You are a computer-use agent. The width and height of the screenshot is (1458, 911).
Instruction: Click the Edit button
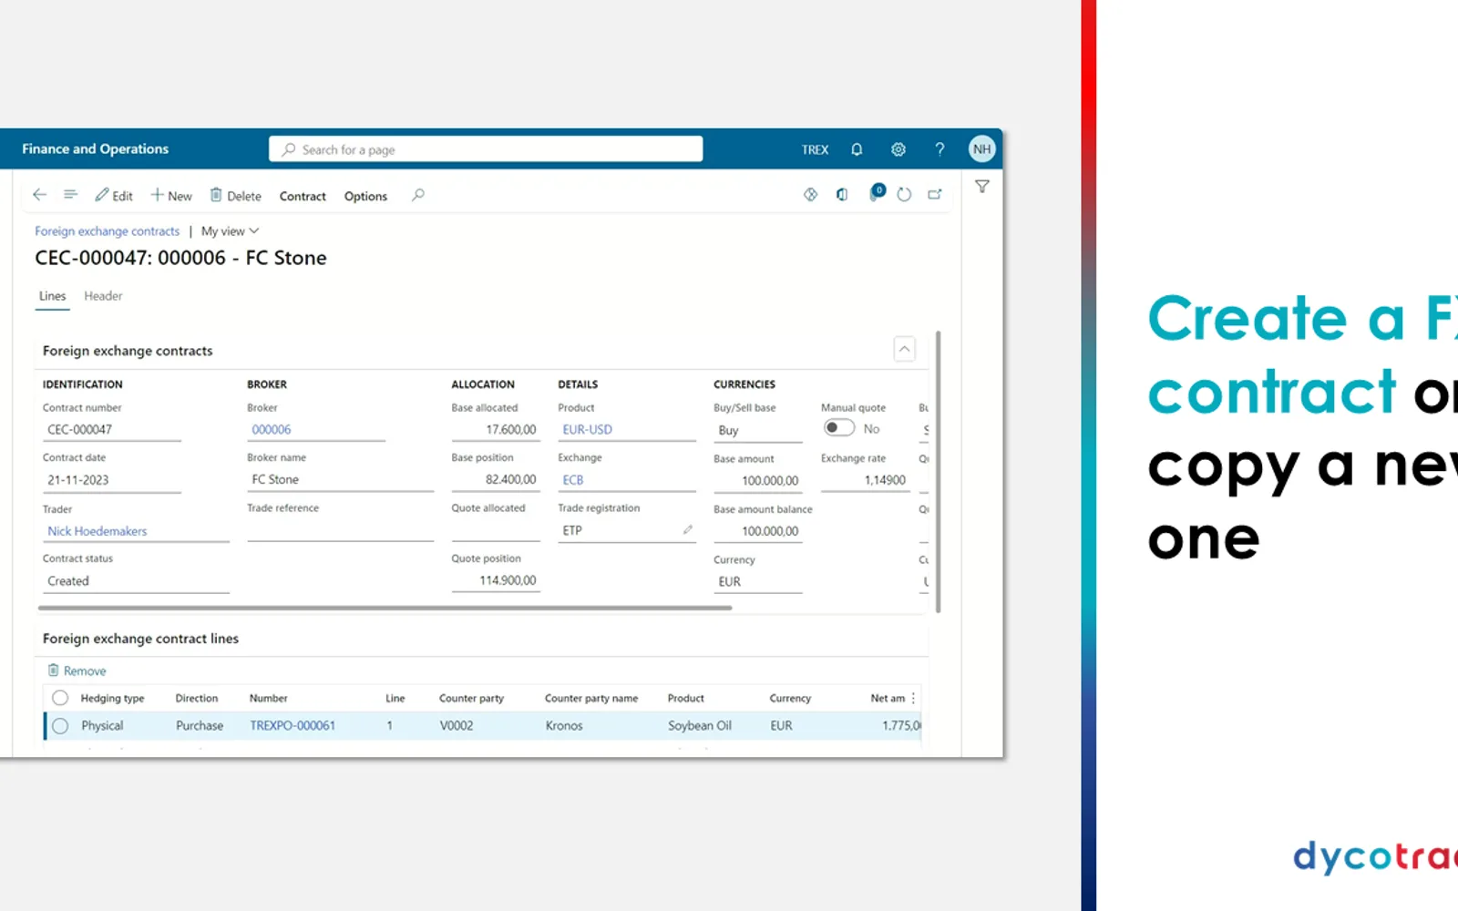[x=114, y=195]
